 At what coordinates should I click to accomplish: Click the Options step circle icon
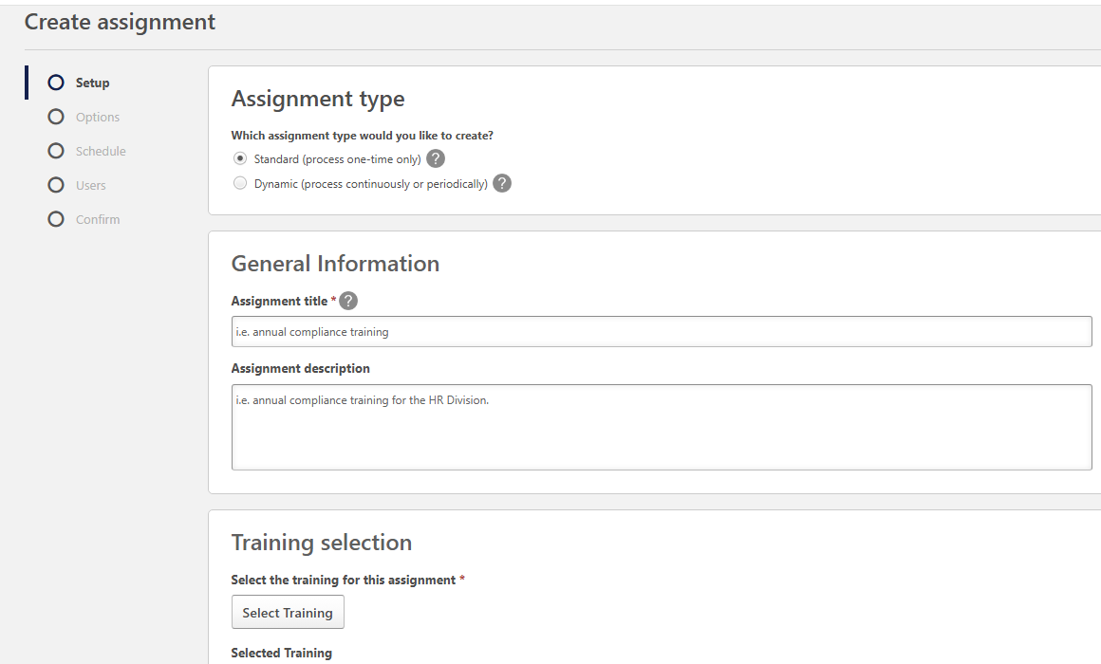[56, 117]
